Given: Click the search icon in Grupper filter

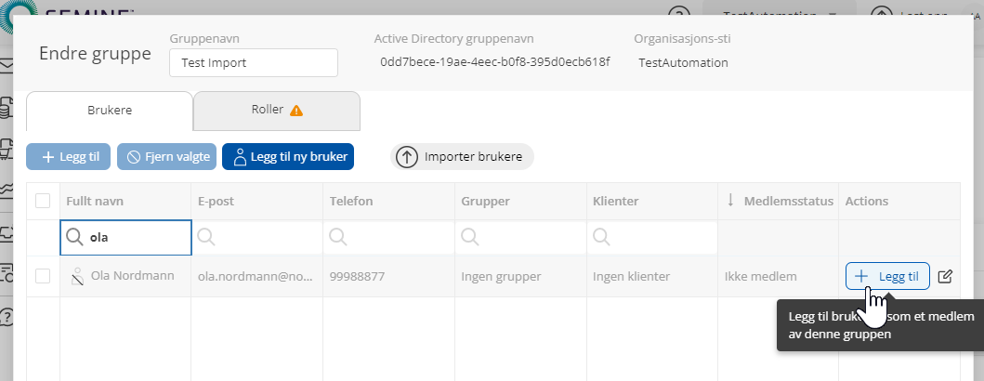Looking at the screenshot, I should [x=470, y=237].
